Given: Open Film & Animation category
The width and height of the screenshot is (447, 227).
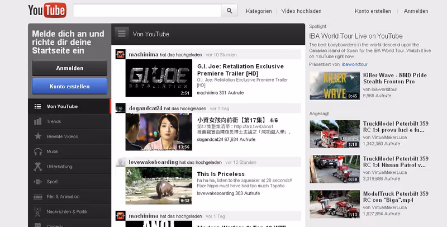Looking at the screenshot, I should [63, 197].
